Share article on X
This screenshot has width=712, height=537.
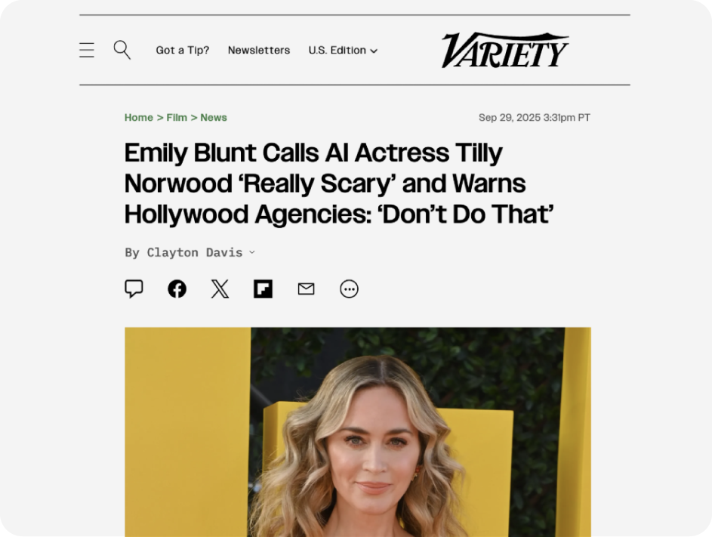click(220, 289)
